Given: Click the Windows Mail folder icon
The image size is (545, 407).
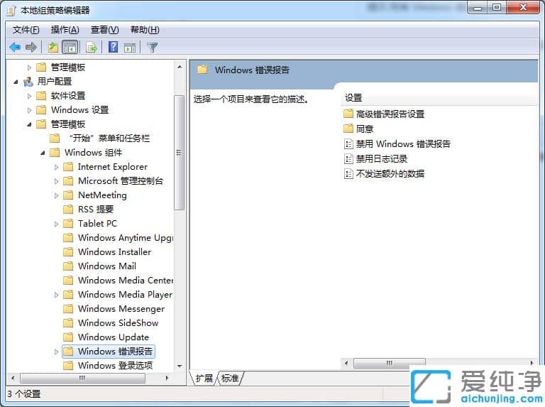Looking at the screenshot, I should [x=68, y=266].
